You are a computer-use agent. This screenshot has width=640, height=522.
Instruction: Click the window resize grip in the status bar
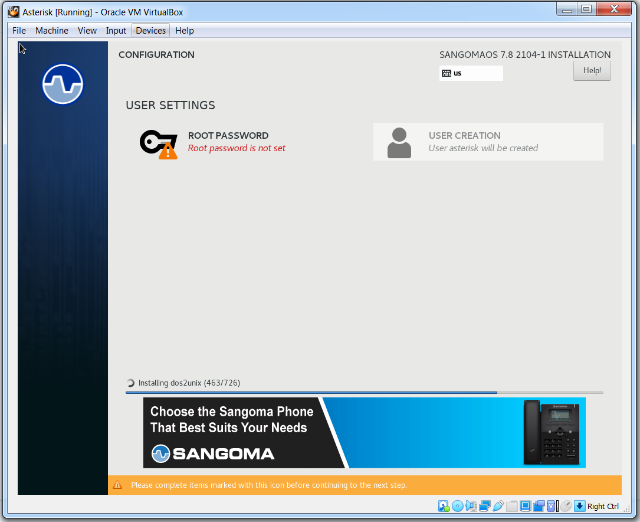pos(626,508)
